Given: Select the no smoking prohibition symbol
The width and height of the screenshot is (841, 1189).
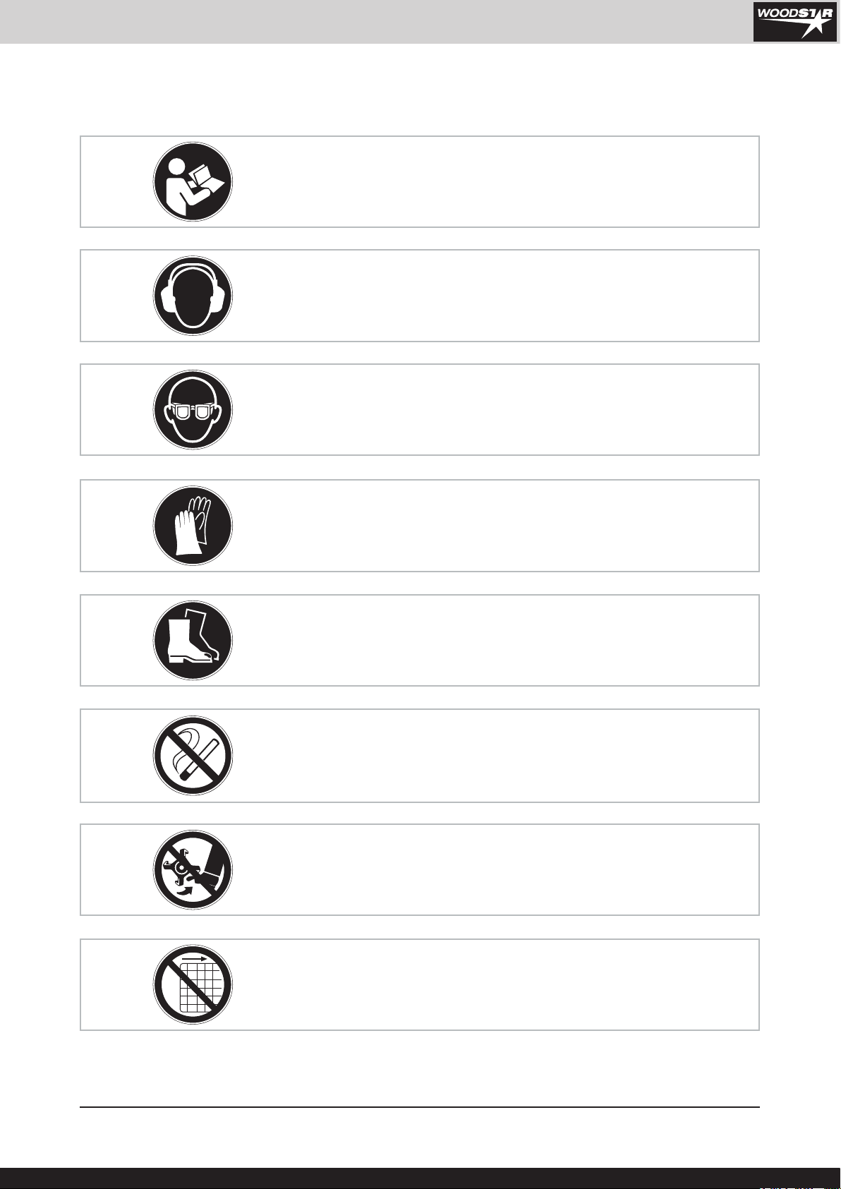Looking at the screenshot, I should (193, 756).
